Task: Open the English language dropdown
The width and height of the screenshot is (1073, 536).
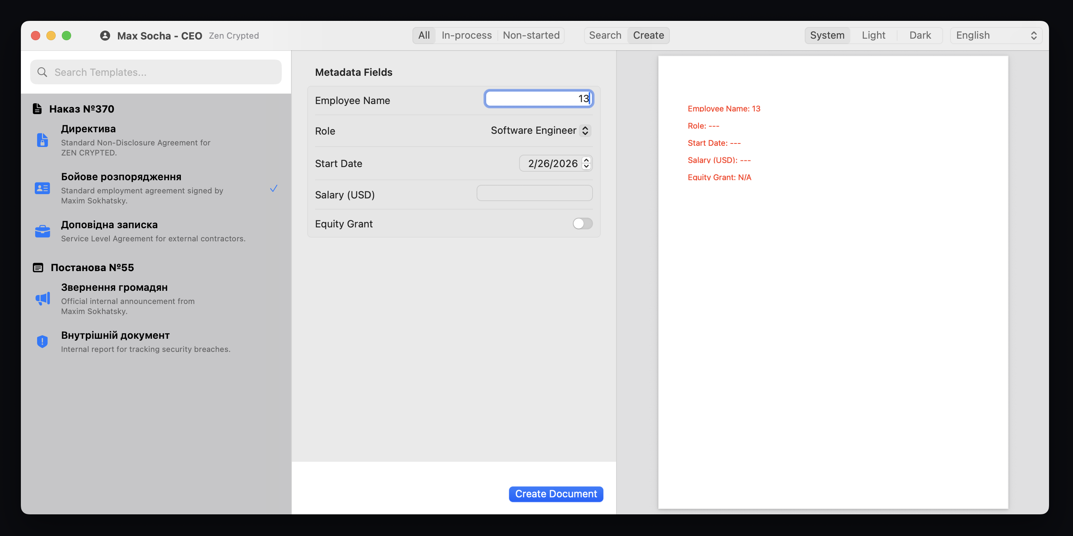Action: [x=996, y=36]
